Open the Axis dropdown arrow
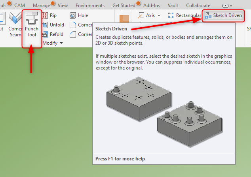The width and height of the screenshot is (251, 177). click(159, 15)
